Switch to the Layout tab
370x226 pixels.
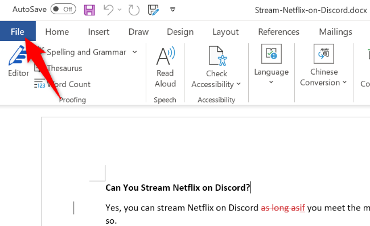point(225,32)
